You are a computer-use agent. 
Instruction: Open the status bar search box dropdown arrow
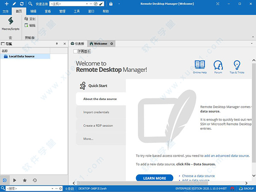pyautogui.click(x=52, y=189)
